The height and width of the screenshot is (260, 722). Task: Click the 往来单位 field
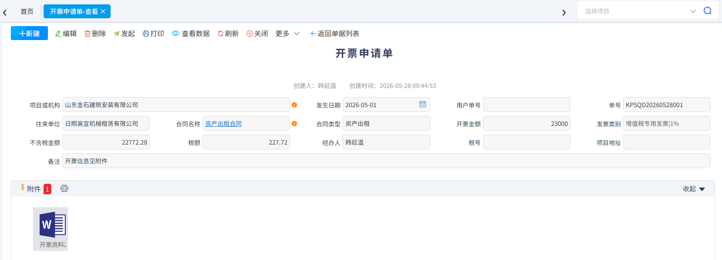(x=106, y=123)
